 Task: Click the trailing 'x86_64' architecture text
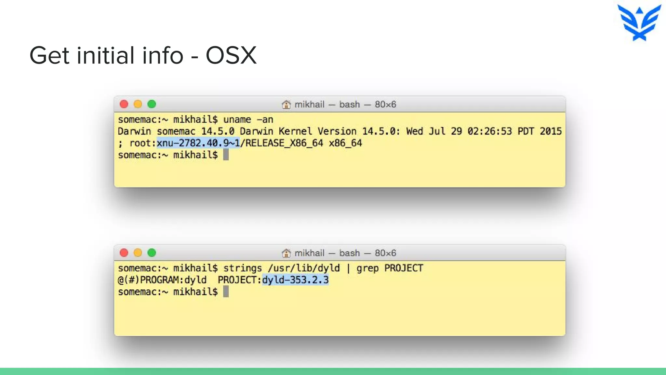point(345,143)
